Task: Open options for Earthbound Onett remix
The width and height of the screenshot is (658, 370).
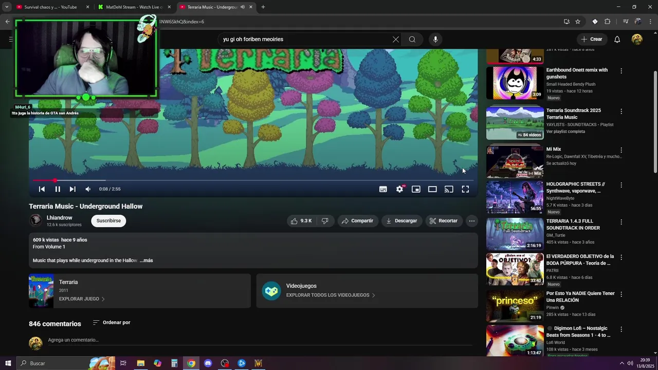Action: pyautogui.click(x=621, y=71)
